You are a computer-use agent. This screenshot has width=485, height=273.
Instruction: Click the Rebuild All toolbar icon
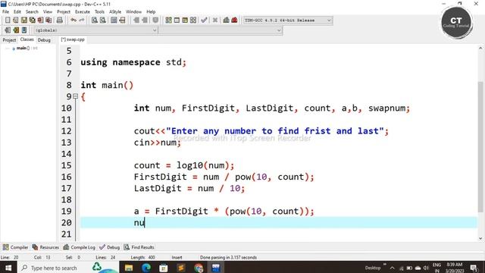tap(193, 20)
